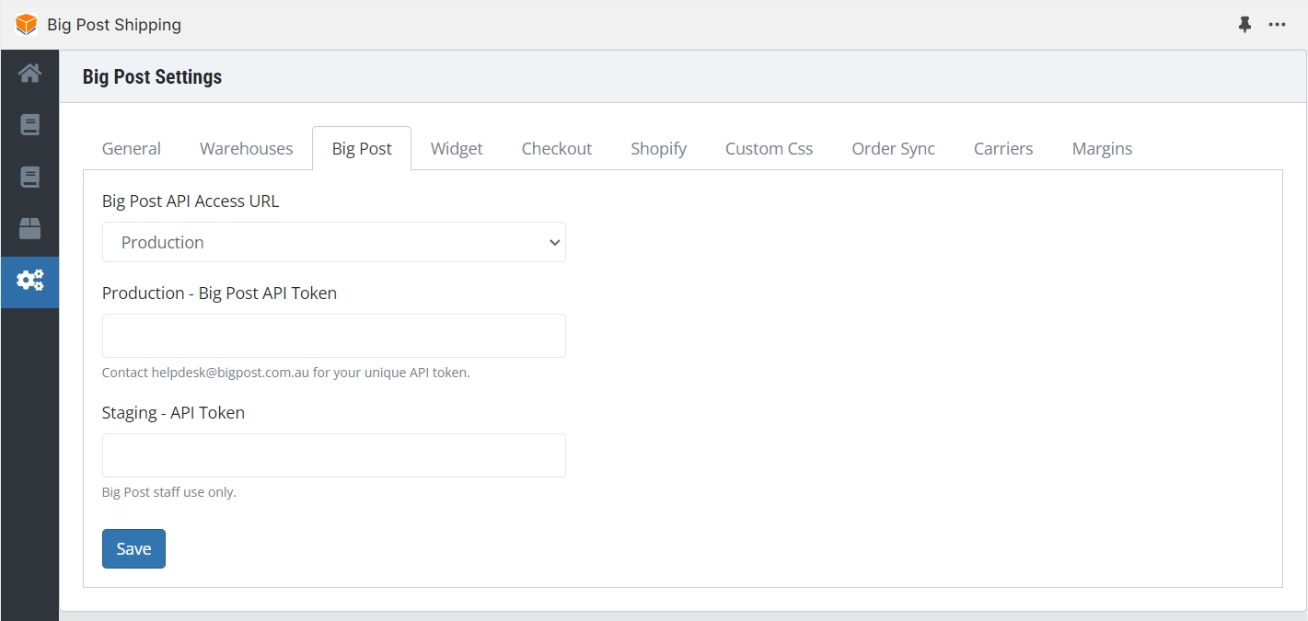Expand the API Access URL dropdown

click(334, 242)
